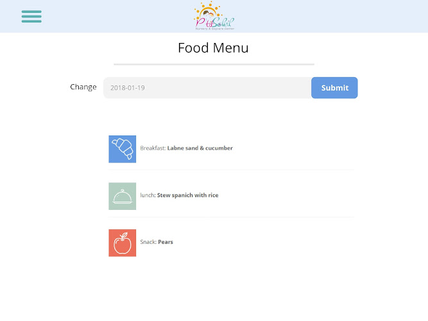
Task: Select the Pears snack text
Action: [x=166, y=242]
